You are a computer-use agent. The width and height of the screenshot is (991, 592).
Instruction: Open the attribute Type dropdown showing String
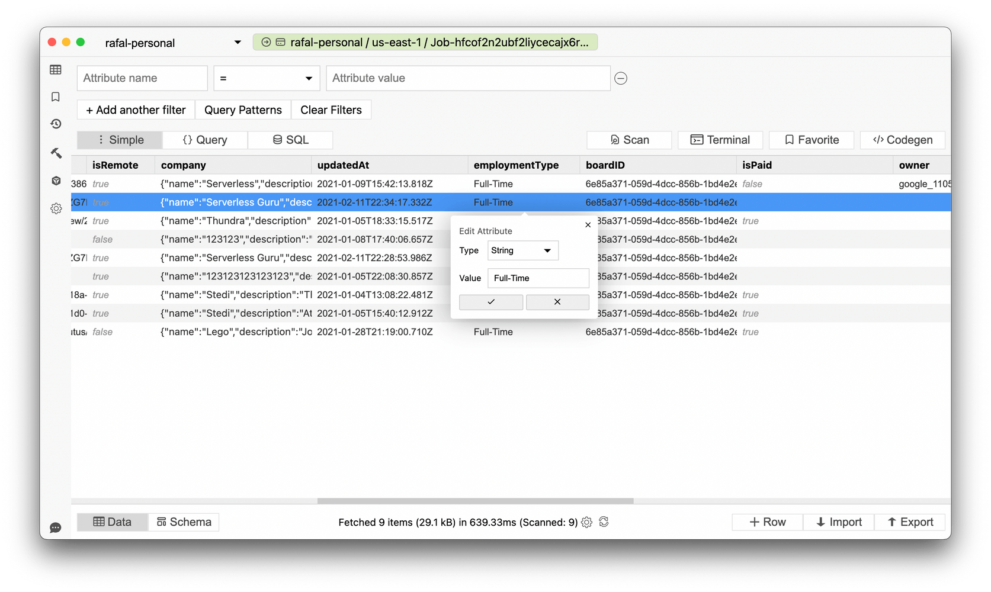(x=522, y=250)
